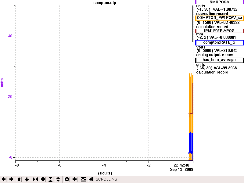
Task: Click the 40 tick label on the y-axis
Action: (10, 36)
